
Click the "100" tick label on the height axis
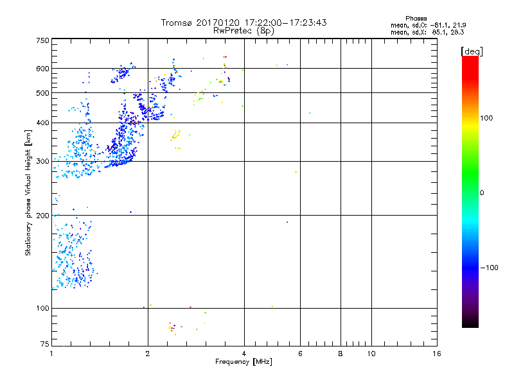(x=42, y=308)
